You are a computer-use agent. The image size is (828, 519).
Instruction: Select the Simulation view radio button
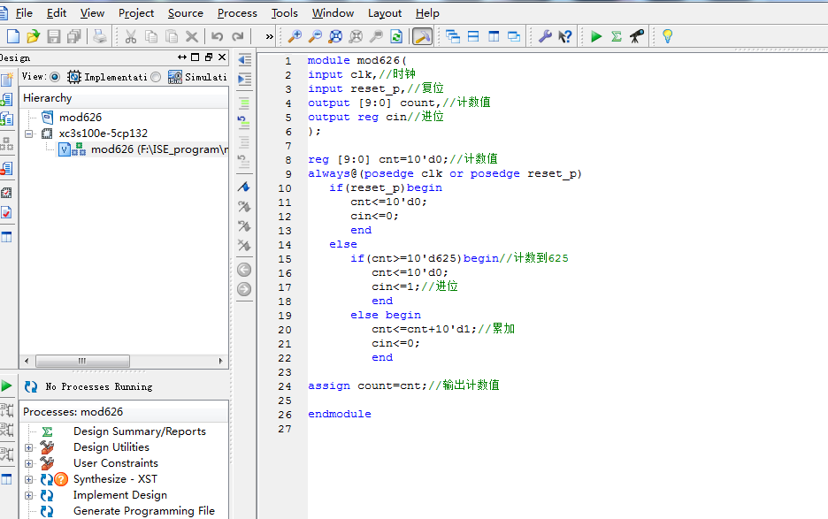click(156, 77)
